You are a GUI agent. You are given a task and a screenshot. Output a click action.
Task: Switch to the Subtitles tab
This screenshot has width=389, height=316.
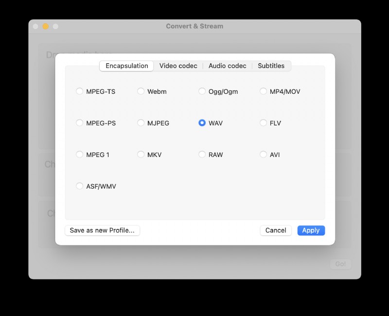pos(271,66)
